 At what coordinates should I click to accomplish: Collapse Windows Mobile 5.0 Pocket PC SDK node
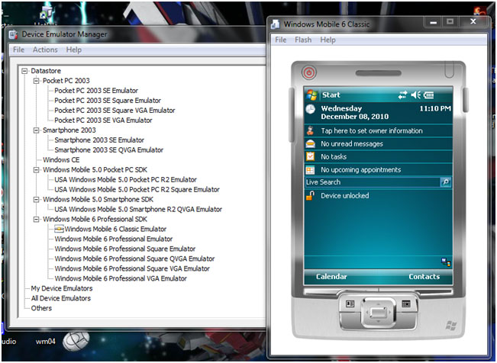[x=37, y=170]
